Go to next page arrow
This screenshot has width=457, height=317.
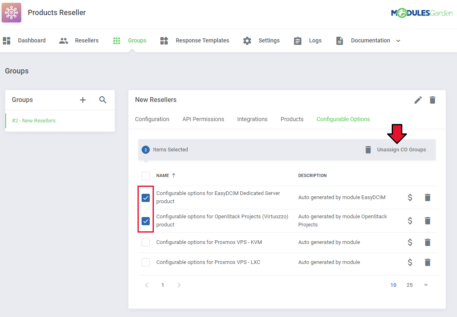point(179,285)
